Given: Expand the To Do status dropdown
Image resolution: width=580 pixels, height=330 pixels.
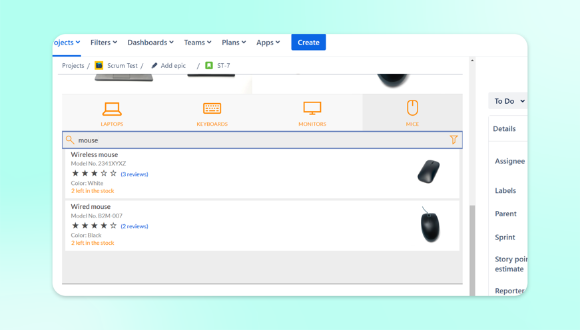Looking at the screenshot, I should [x=509, y=101].
